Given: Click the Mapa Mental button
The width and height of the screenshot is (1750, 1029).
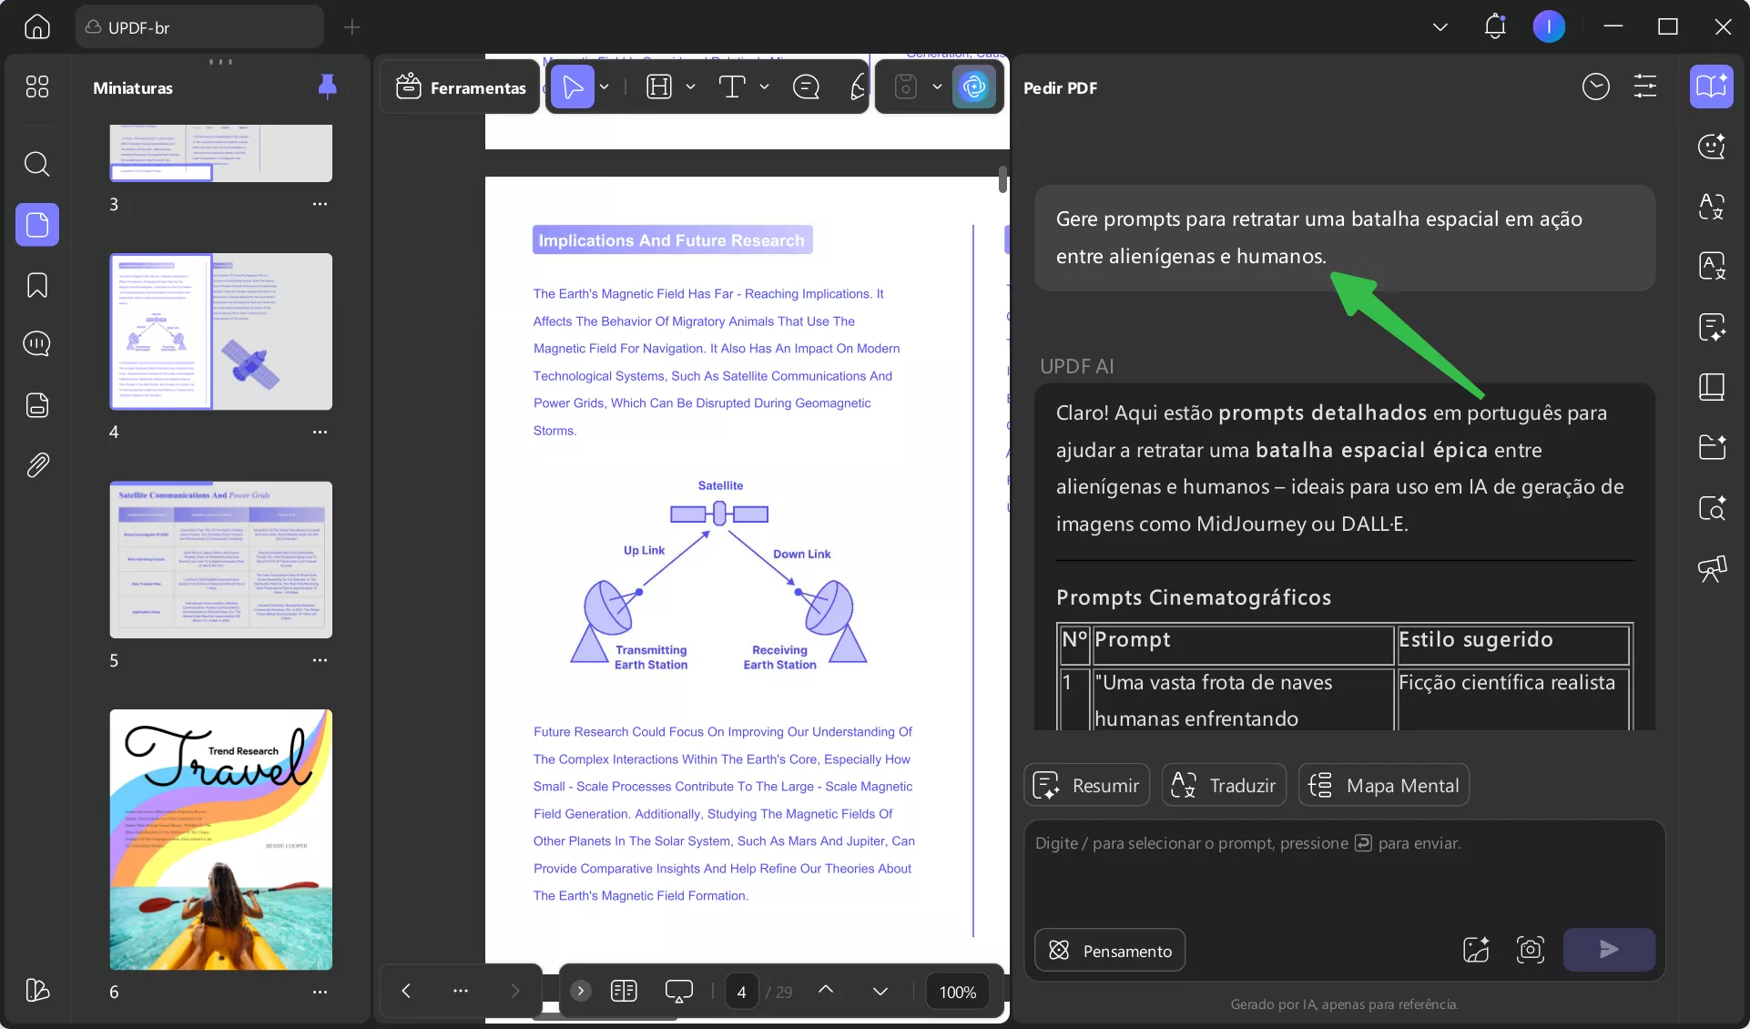Looking at the screenshot, I should tap(1383, 785).
